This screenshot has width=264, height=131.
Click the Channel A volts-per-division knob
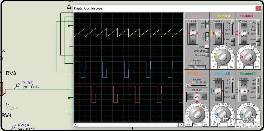point(222,57)
